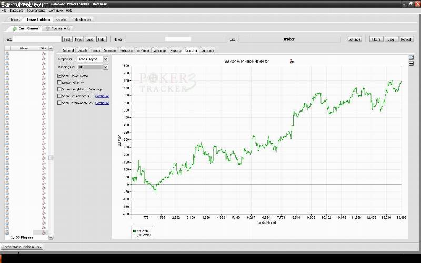Click the Player name field
This screenshot has width=421, height=263.
(x=176, y=39)
